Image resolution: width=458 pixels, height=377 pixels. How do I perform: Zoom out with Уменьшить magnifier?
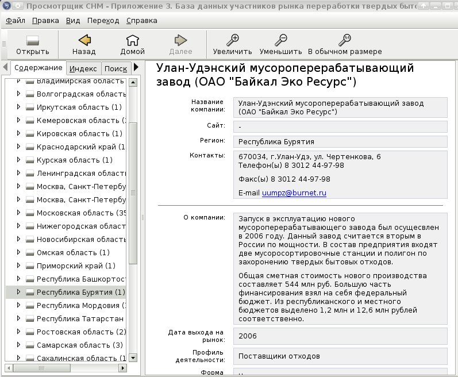click(x=280, y=40)
